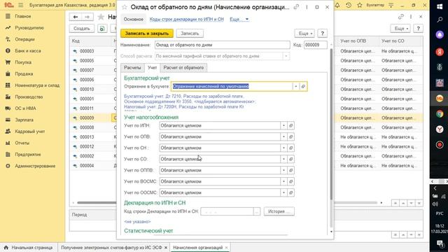Open favorites star icon in title bar
The width and height of the screenshot is (448, 252).
[x=360, y=5]
